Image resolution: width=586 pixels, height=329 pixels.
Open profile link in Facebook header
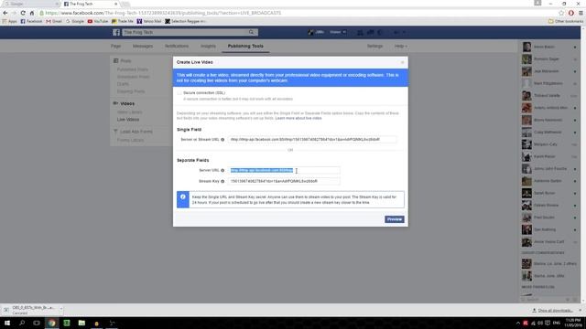pyautogui.click(x=316, y=33)
